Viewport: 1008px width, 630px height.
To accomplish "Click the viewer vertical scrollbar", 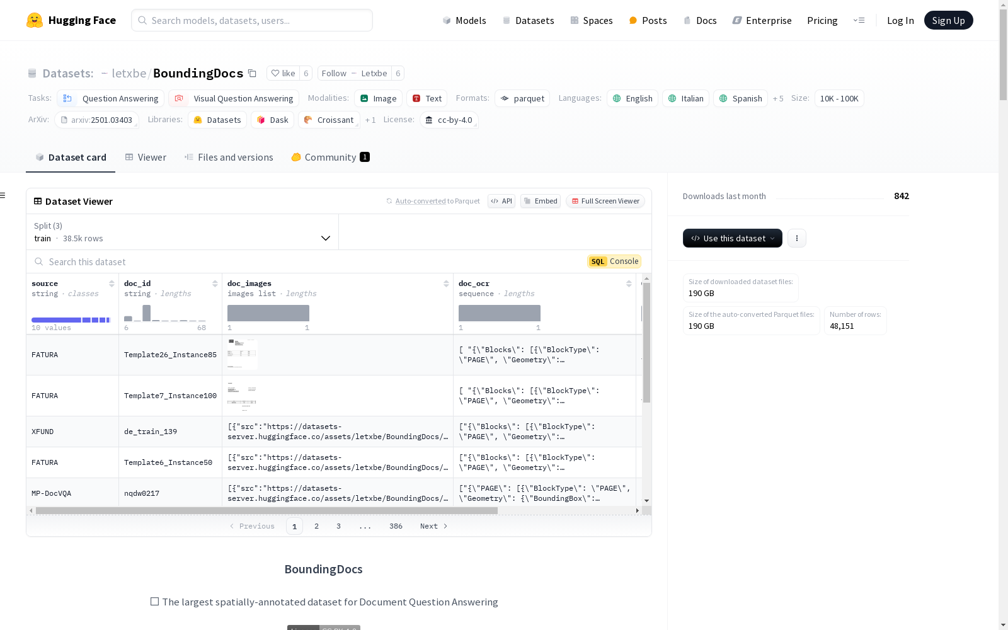I will pos(646,342).
